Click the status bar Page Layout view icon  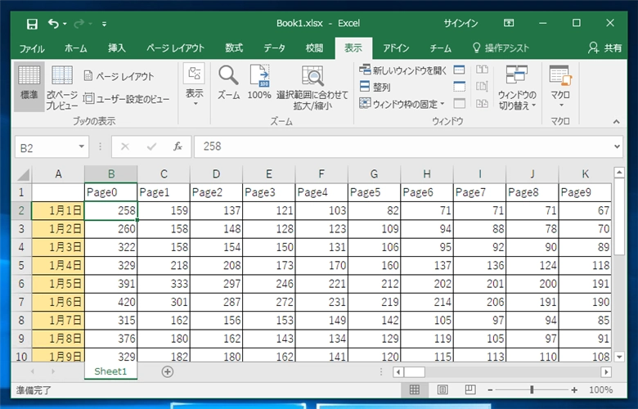click(443, 390)
